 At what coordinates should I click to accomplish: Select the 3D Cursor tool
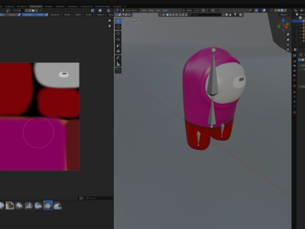[x=118, y=27]
